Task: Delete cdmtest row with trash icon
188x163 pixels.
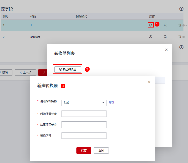Action: (x=180, y=37)
